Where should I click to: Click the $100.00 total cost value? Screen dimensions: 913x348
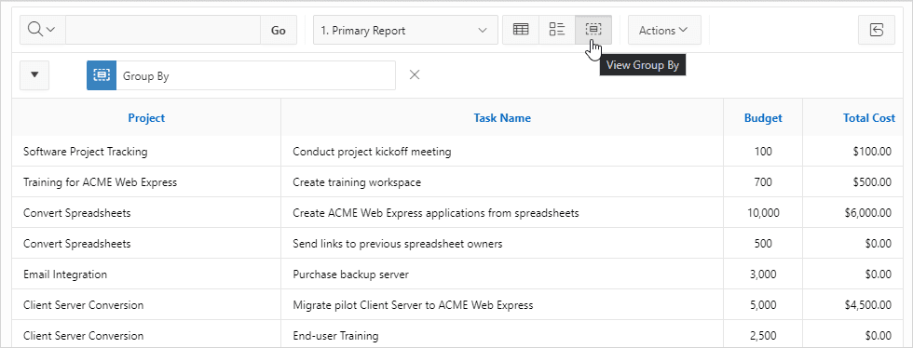[872, 152]
